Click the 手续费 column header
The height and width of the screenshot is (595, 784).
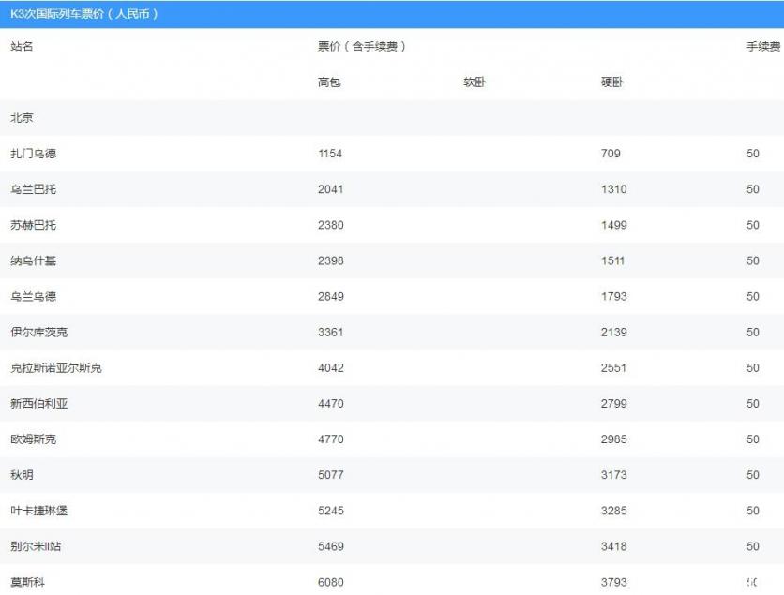pos(763,47)
